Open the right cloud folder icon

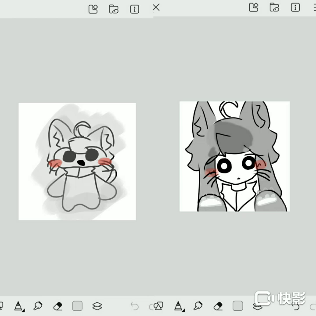coord(274,7)
